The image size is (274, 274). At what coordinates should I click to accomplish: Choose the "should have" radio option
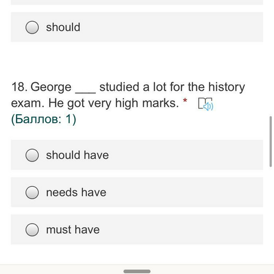point(32,155)
